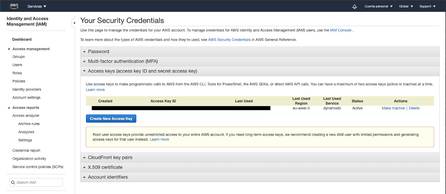
Task: Expand the Account identifiers section
Action: (260, 177)
